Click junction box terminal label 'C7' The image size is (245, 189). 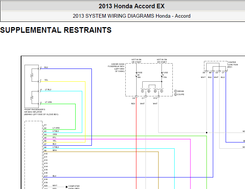223,73
